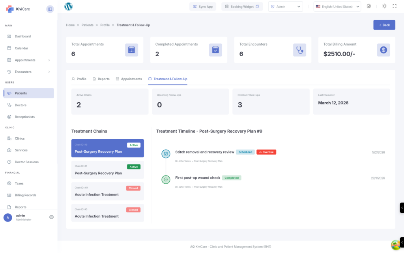Switch to the Reports tab

click(101, 79)
